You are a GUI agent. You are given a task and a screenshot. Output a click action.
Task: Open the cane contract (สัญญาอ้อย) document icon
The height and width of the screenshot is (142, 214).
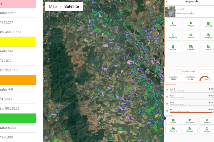pyautogui.click(x=208, y=36)
